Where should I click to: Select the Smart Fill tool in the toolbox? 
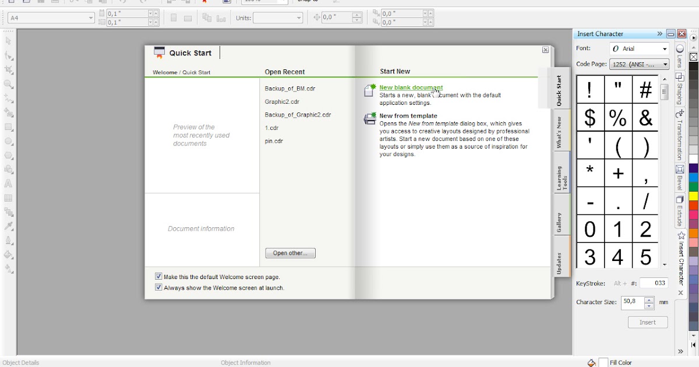click(x=9, y=112)
